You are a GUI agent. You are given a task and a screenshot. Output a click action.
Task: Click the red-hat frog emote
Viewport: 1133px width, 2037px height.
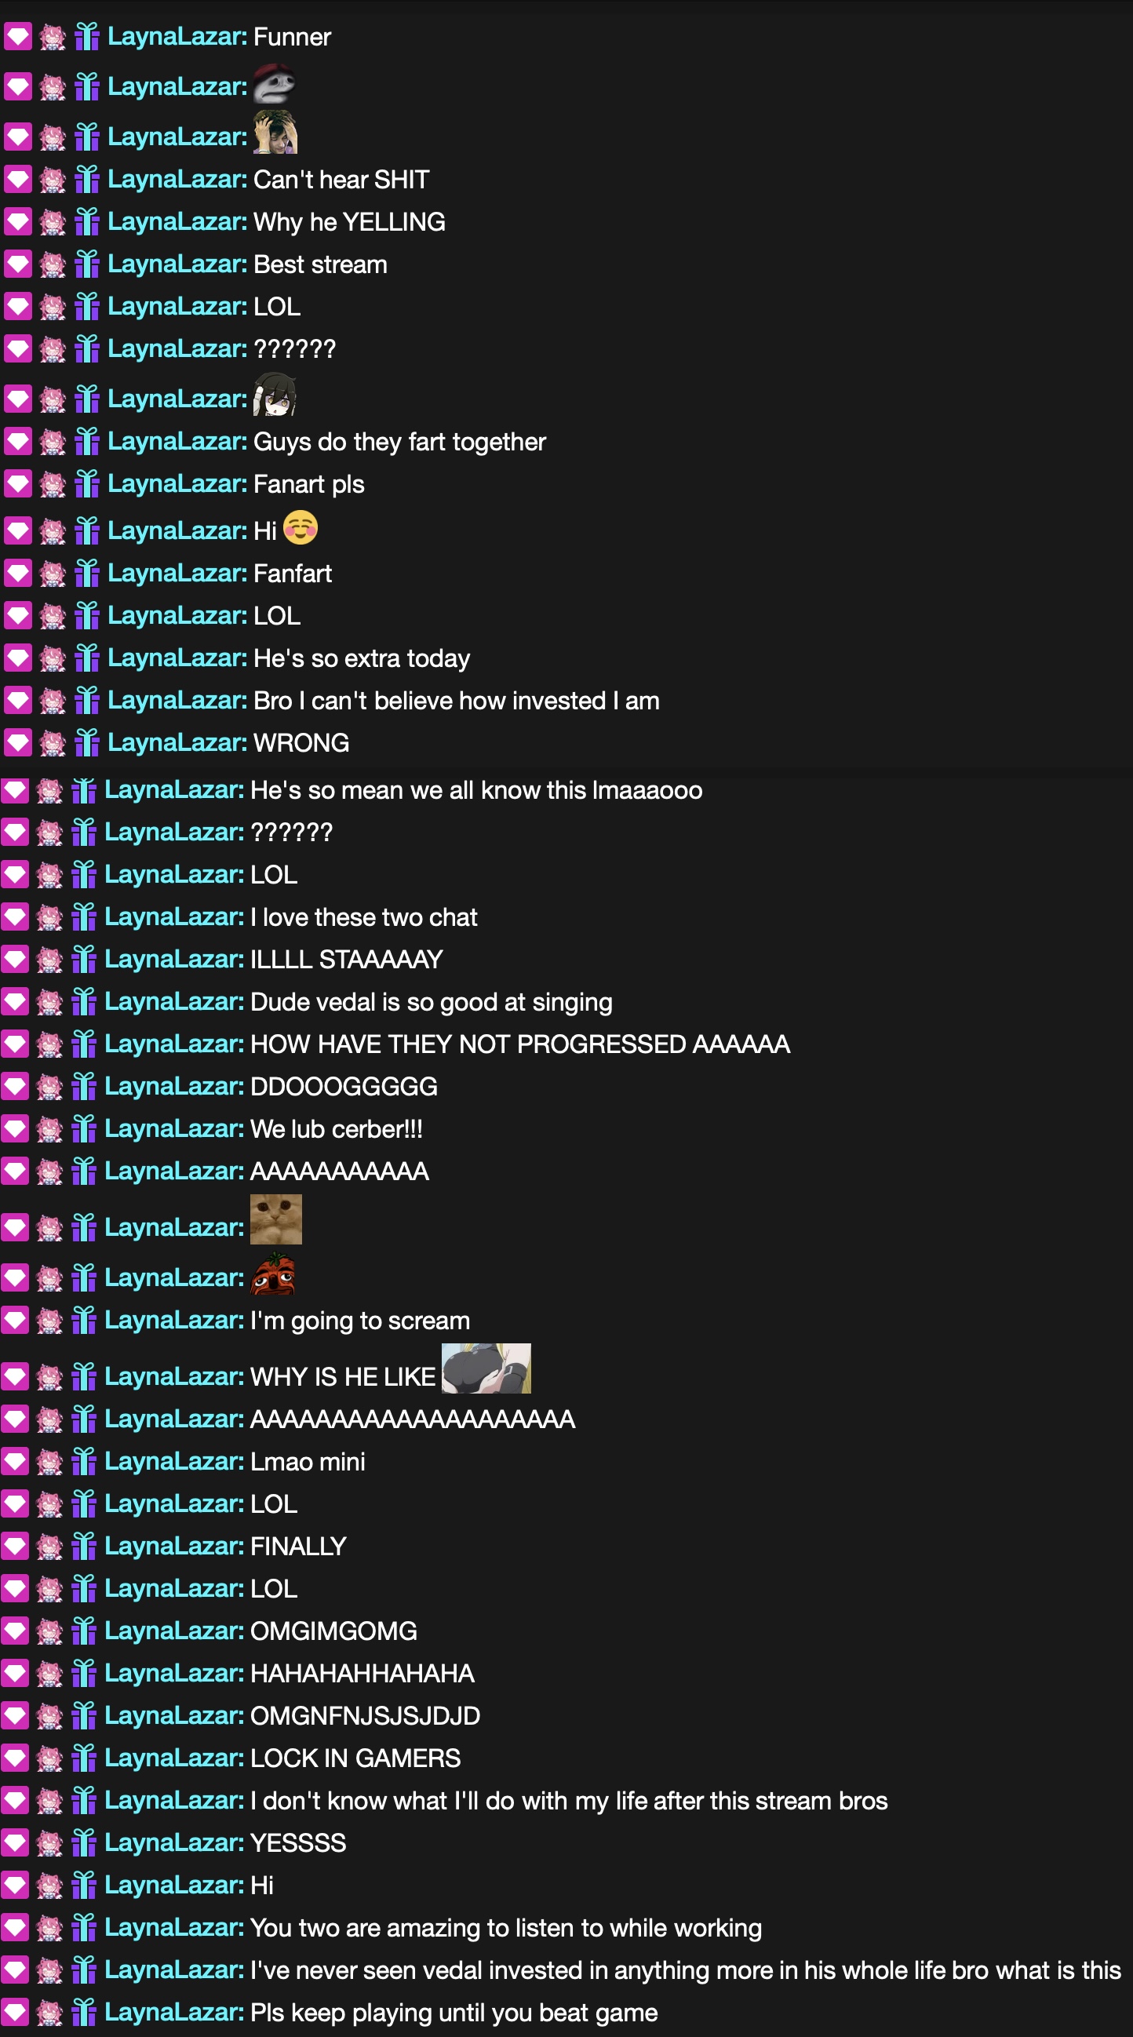(x=275, y=84)
